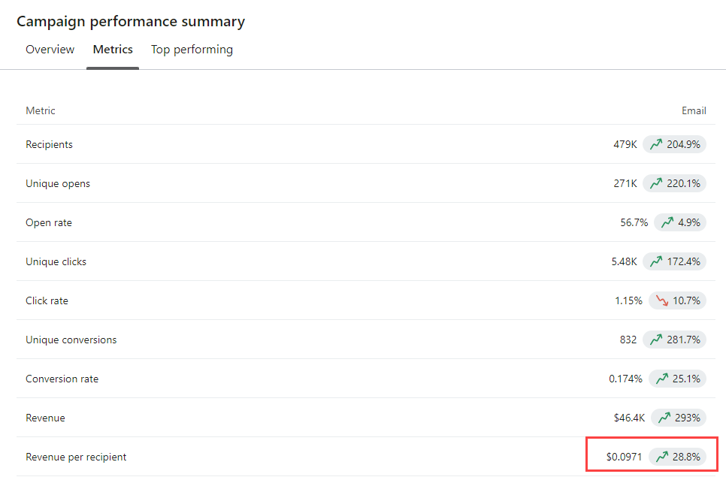Click the $46.4K revenue value
726x477 pixels.
click(x=629, y=418)
